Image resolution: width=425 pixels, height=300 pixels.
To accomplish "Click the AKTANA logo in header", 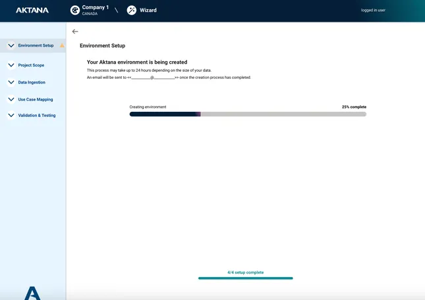I will (x=32, y=11).
